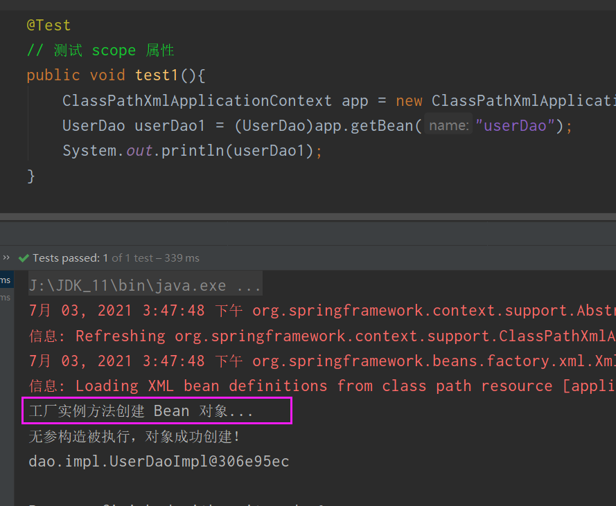The image size is (616, 506).
Task: Click the 'out' field in System.out.println
Action: pos(139,151)
